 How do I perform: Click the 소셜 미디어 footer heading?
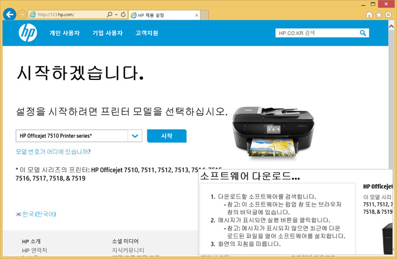(x=125, y=241)
